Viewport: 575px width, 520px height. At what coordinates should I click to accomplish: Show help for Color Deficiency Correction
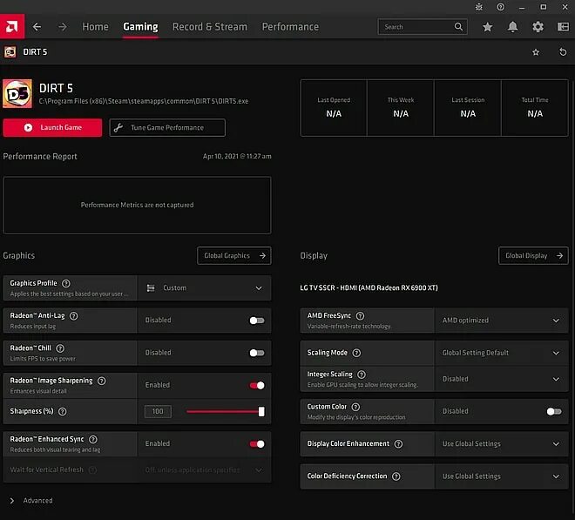[396, 476]
